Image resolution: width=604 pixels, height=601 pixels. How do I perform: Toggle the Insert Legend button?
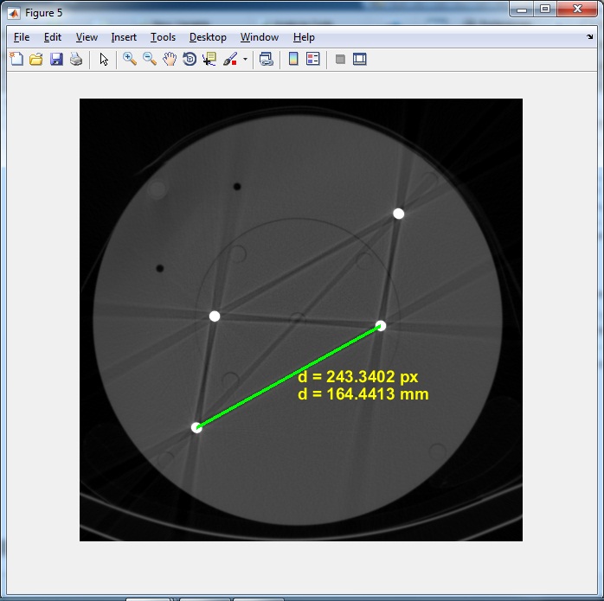click(x=313, y=60)
